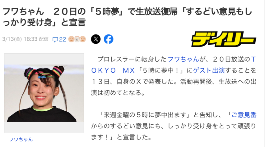This screenshot has width=265, height=147.
Task: Open the 22 comments count
Action: tap(63, 39)
